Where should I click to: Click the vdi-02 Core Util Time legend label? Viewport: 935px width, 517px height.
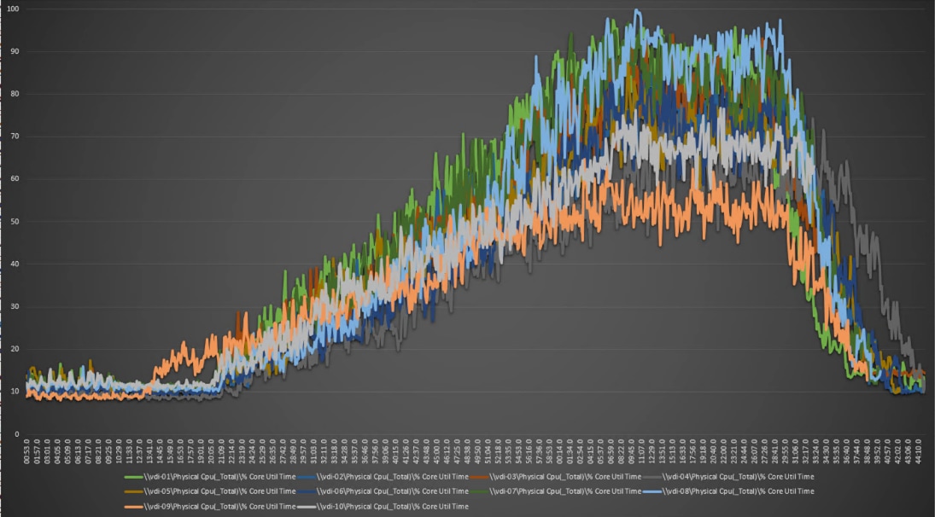point(393,477)
